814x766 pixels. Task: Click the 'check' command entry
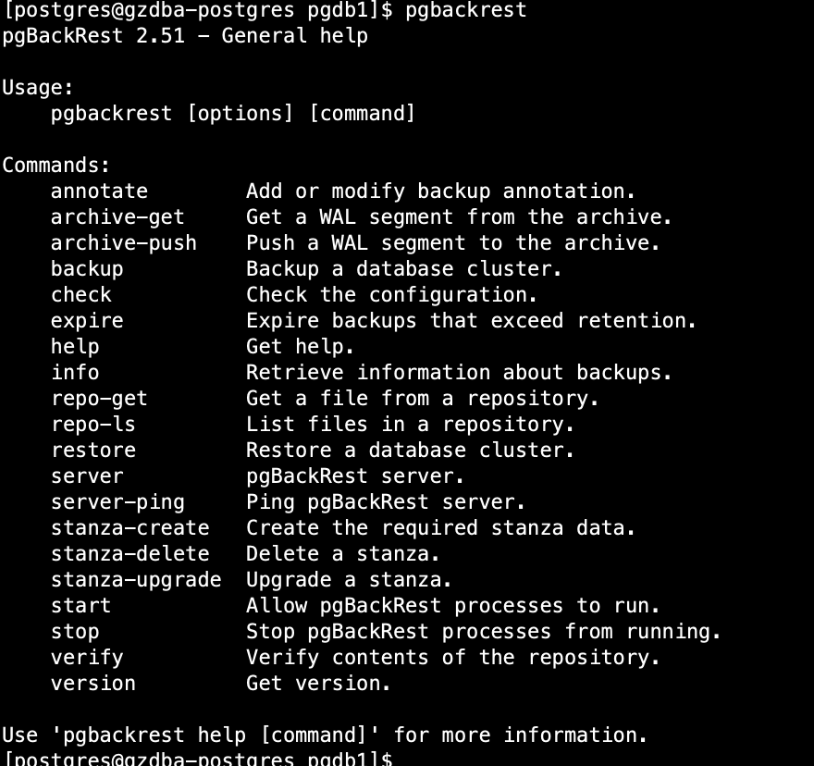[81, 295]
